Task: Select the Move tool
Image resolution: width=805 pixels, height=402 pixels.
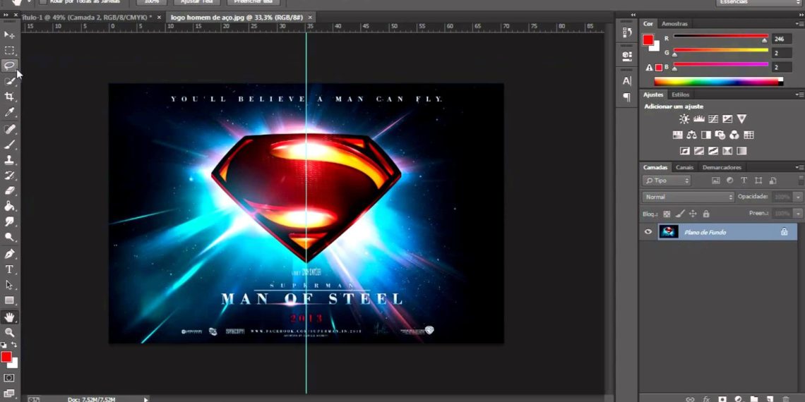Action: point(9,35)
